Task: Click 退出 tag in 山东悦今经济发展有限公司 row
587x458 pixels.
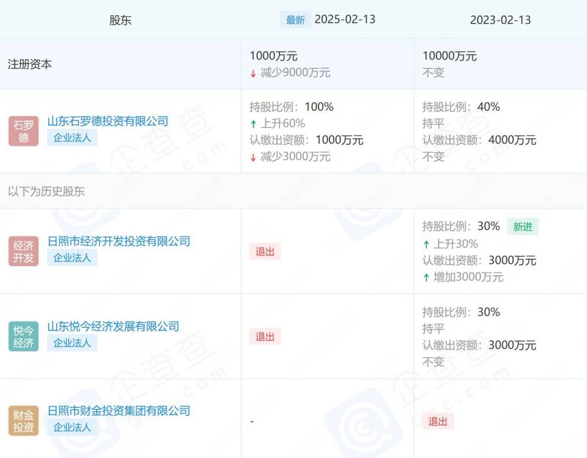Action: (x=265, y=337)
